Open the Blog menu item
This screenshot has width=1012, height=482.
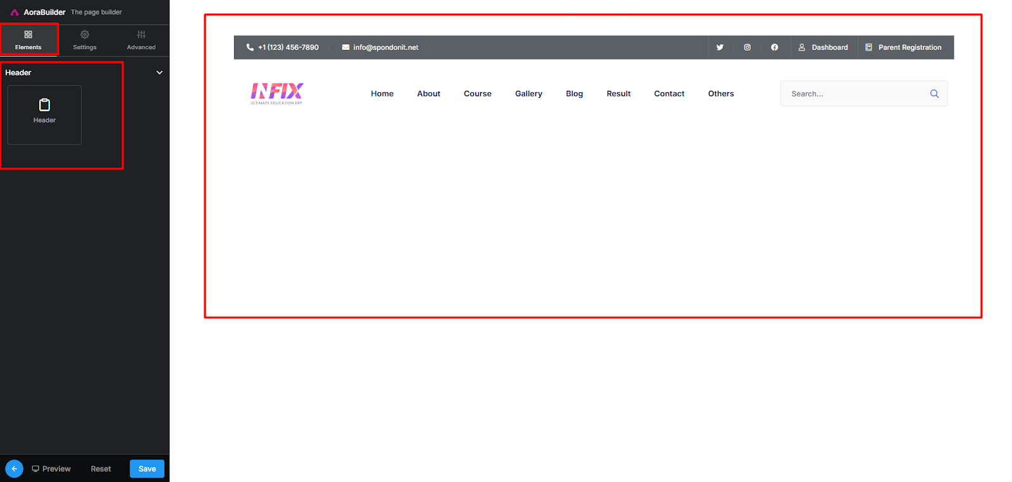(x=574, y=93)
